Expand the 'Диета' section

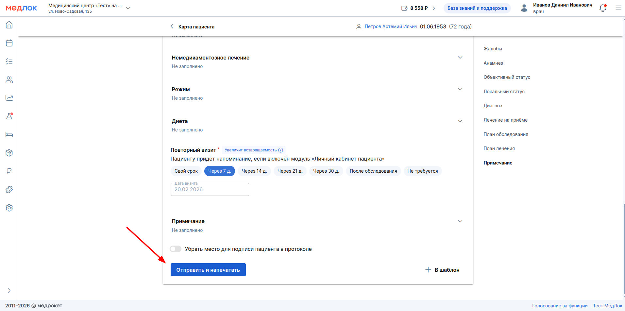coord(460,121)
